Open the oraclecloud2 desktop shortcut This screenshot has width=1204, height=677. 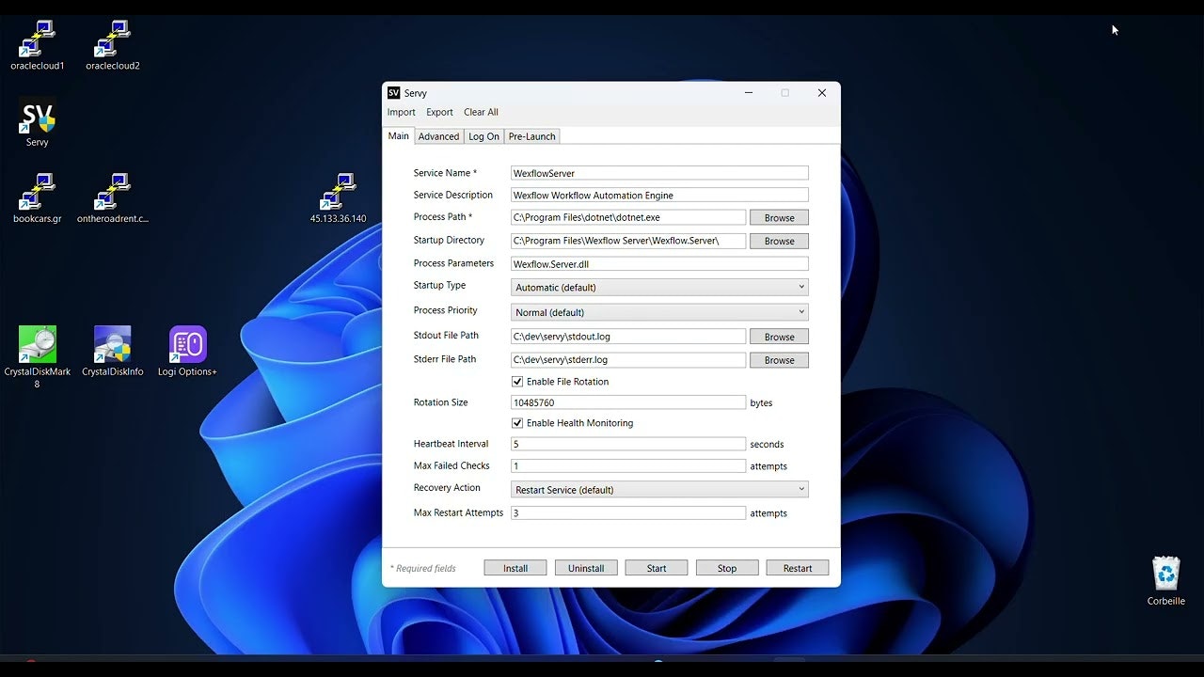113,45
